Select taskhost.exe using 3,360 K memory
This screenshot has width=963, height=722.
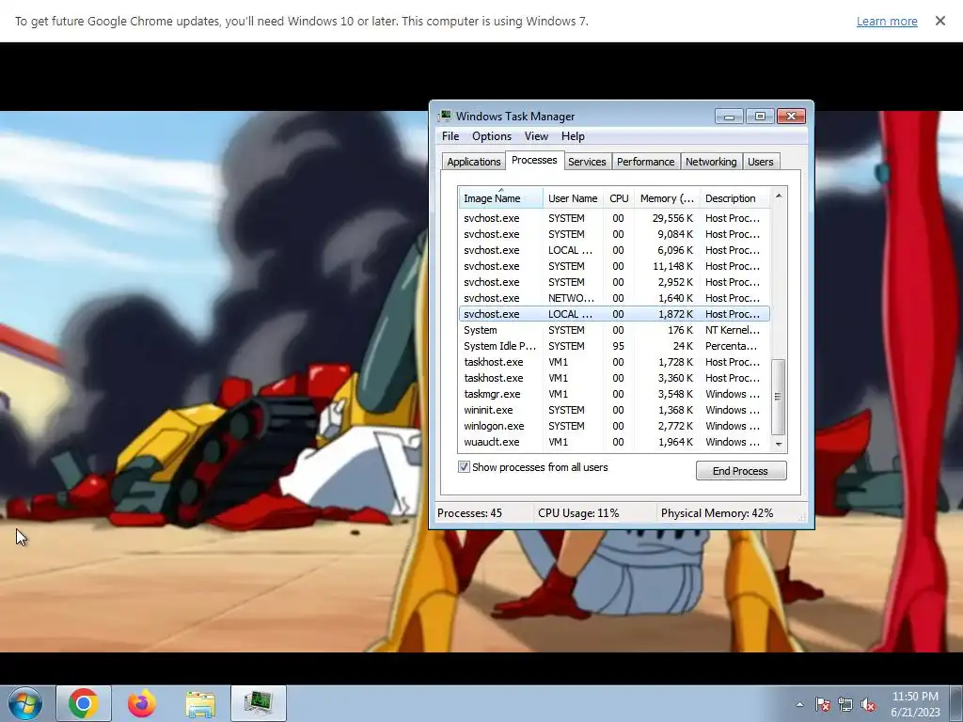coord(614,378)
